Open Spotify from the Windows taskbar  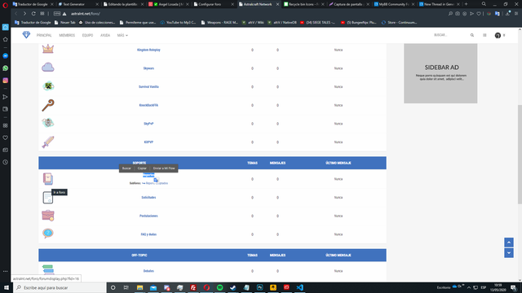click(x=219, y=287)
